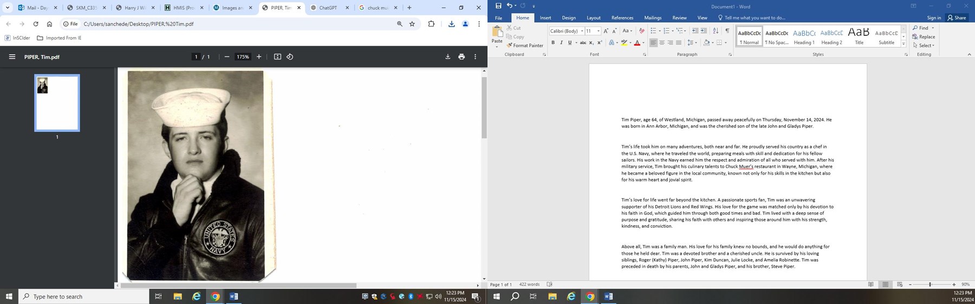Switch to the ChatGPT browser tab
The image size is (975, 304).
coord(327,8)
